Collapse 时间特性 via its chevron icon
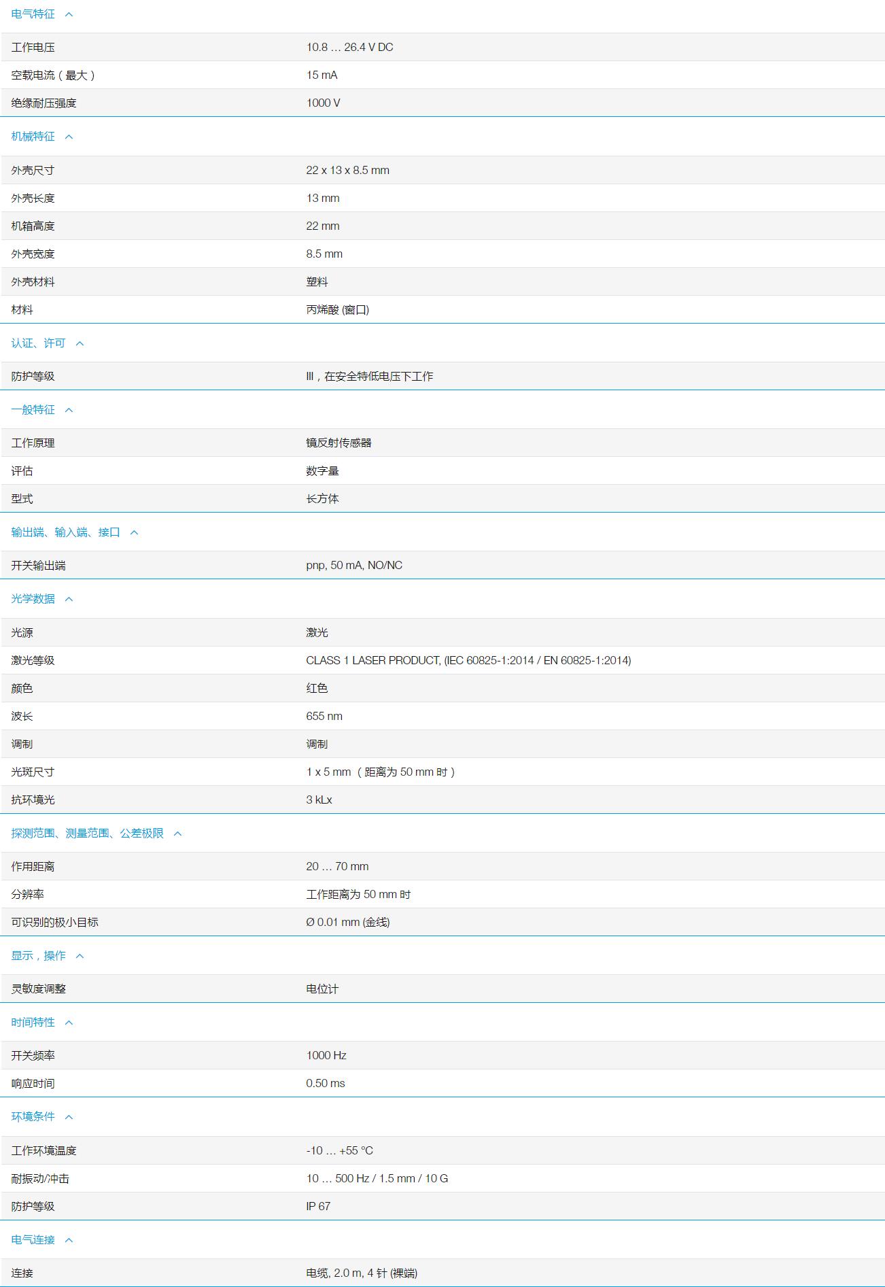The height and width of the screenshot is (1287, 885). [x=69, y=1023]
